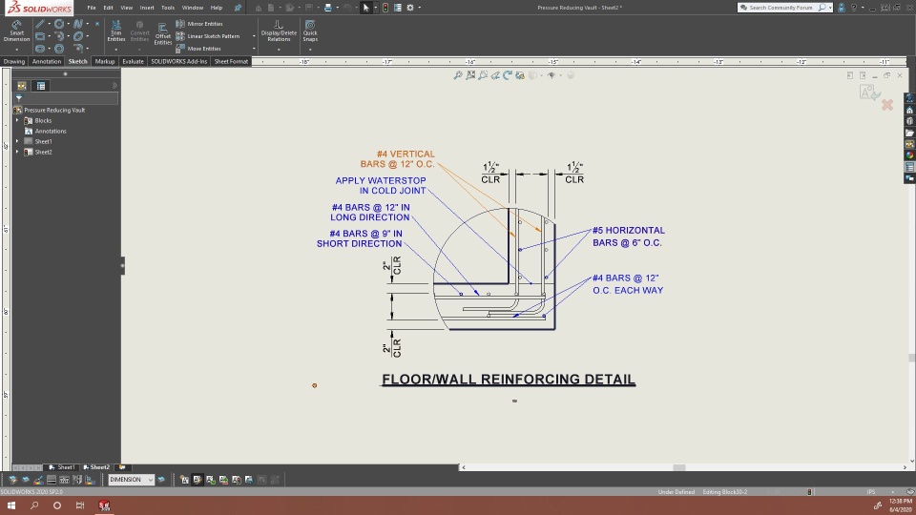Click Search Community Forum field
Image resolution: width=916 pixels, height=515 pixels.
coord(781,8)
